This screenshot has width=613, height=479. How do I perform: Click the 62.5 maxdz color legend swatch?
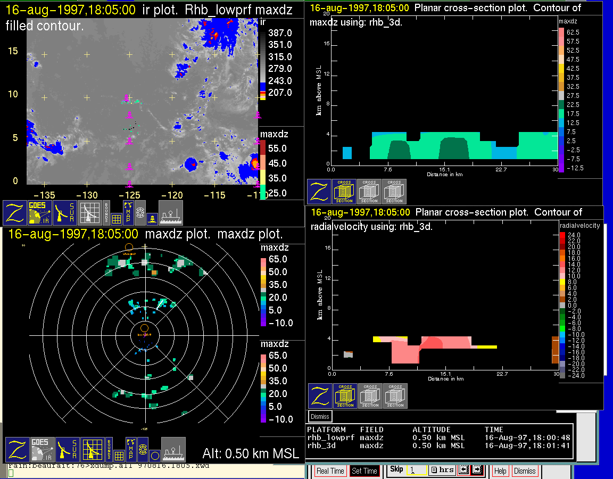(561, 32)
